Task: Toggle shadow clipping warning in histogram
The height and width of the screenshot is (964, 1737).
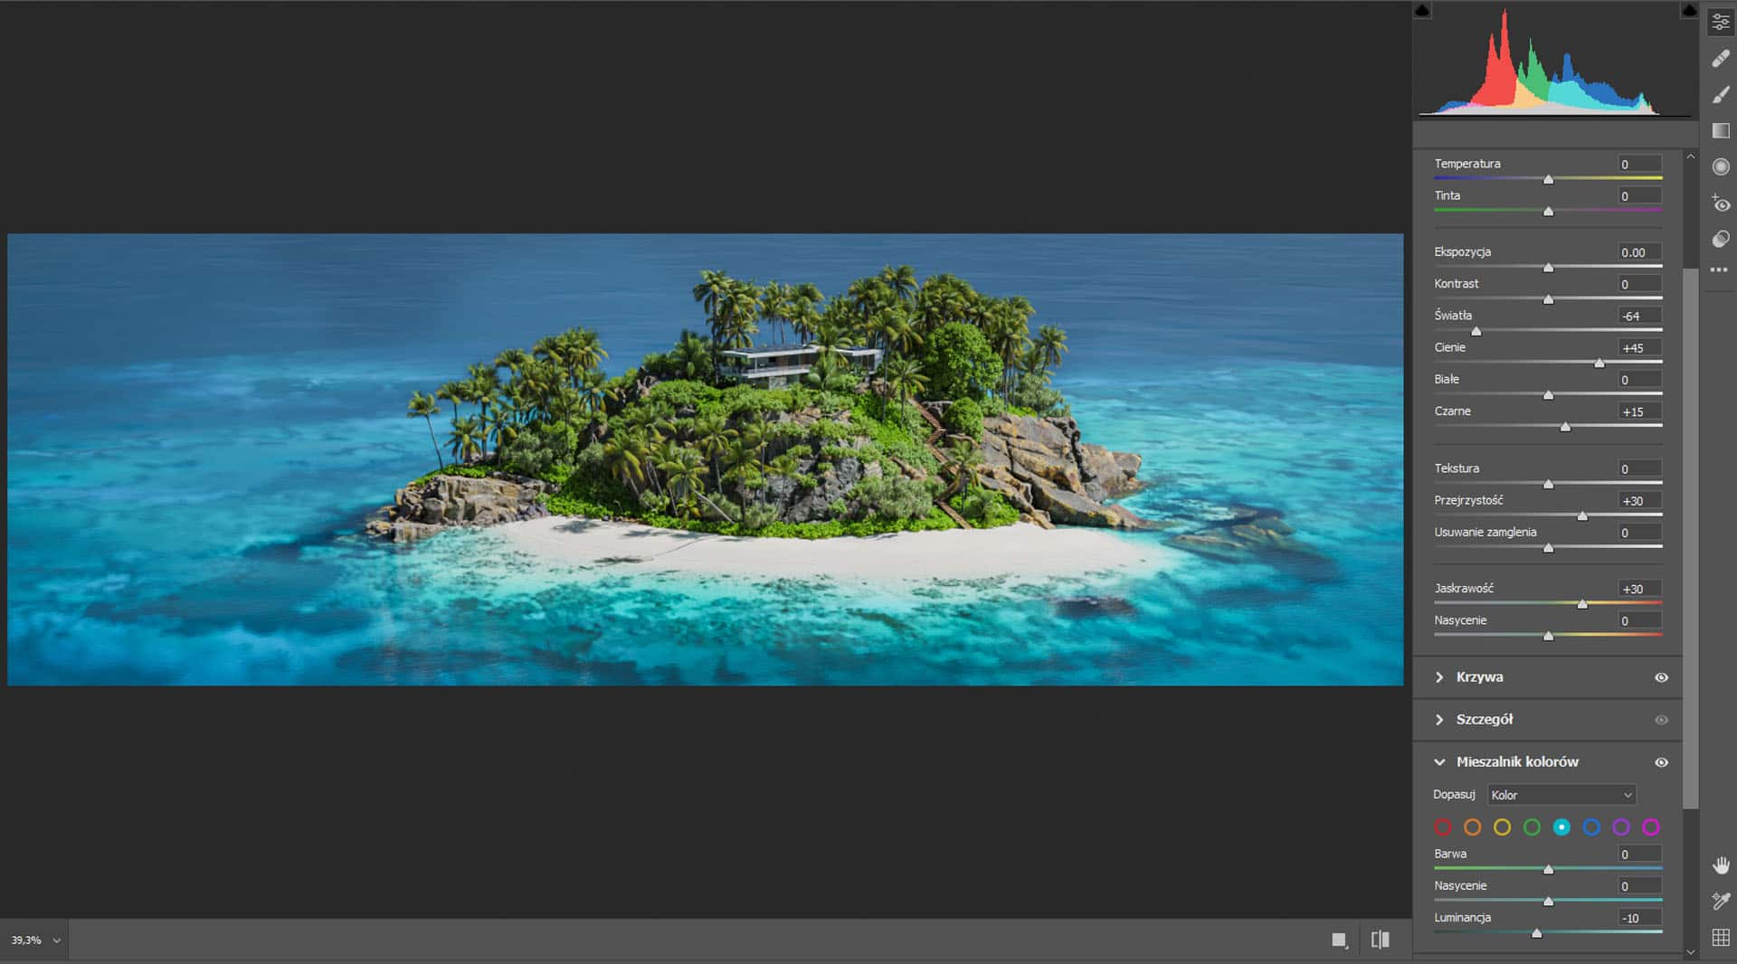Action: click(1423, 10)
